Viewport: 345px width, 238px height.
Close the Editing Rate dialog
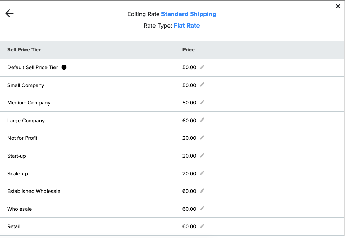pos(338,6)
